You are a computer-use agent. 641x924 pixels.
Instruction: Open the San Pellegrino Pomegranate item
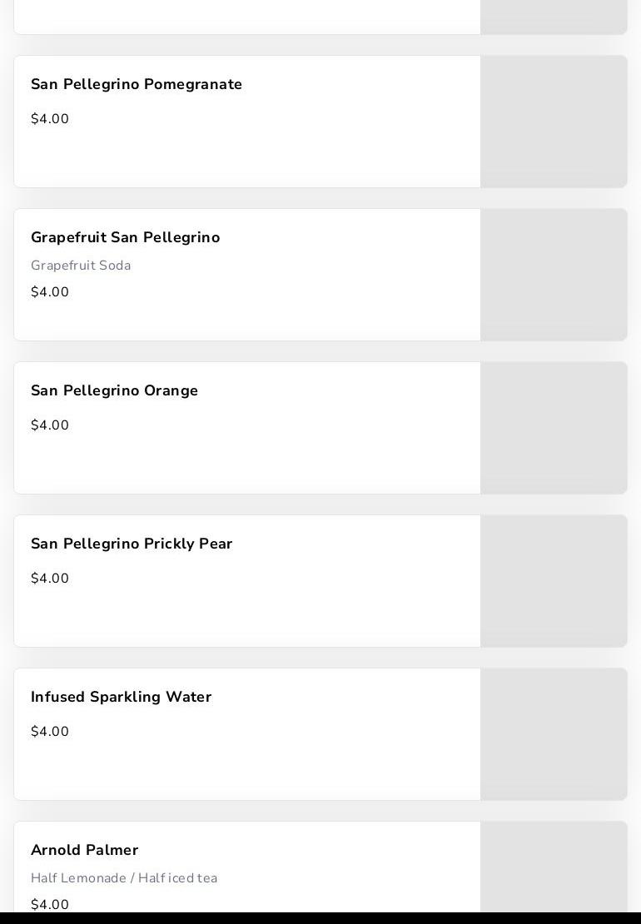(137, 85)
